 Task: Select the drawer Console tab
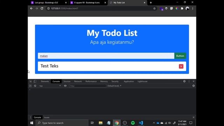click(37, 118)
